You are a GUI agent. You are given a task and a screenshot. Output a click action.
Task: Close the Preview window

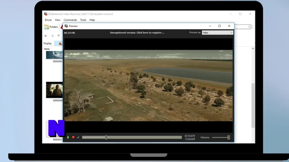point(229,26)
